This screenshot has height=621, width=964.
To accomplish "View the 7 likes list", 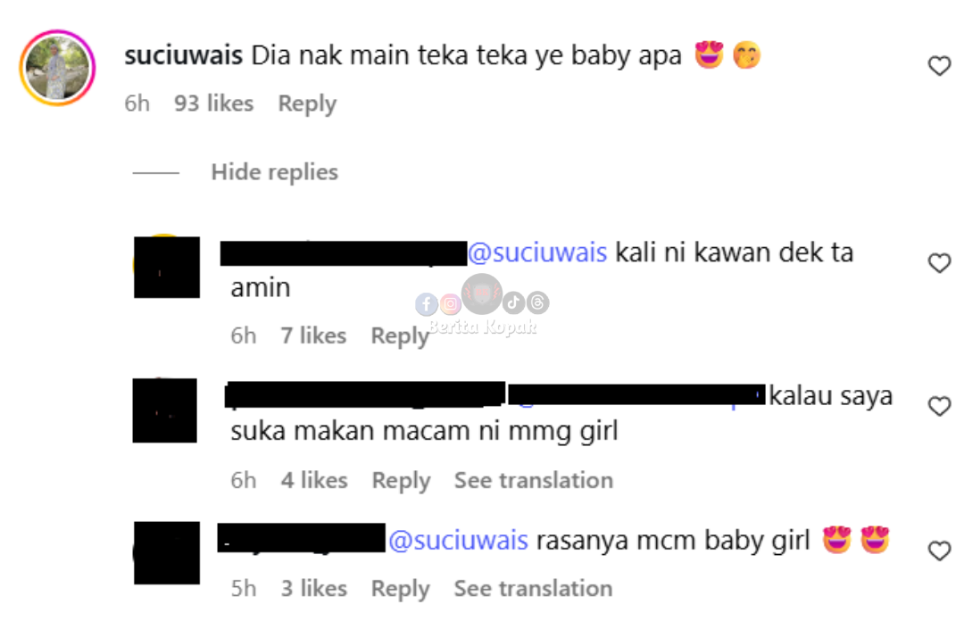I will click(313, 335).
